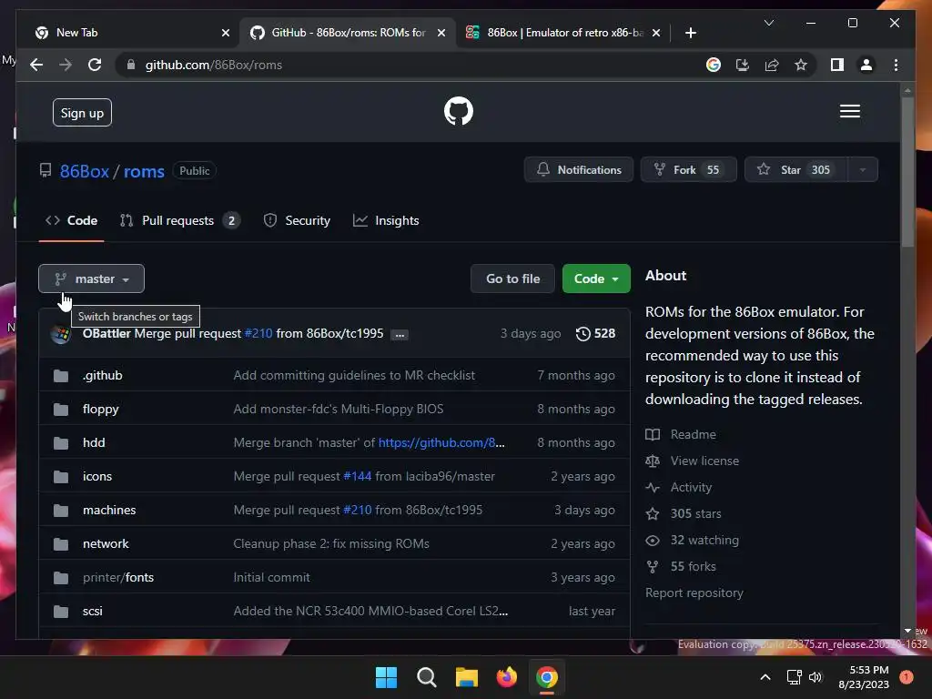The width and height of the screenshot is (932, 699).
Task: Share this page icon
Action: (x=772, y=65)
